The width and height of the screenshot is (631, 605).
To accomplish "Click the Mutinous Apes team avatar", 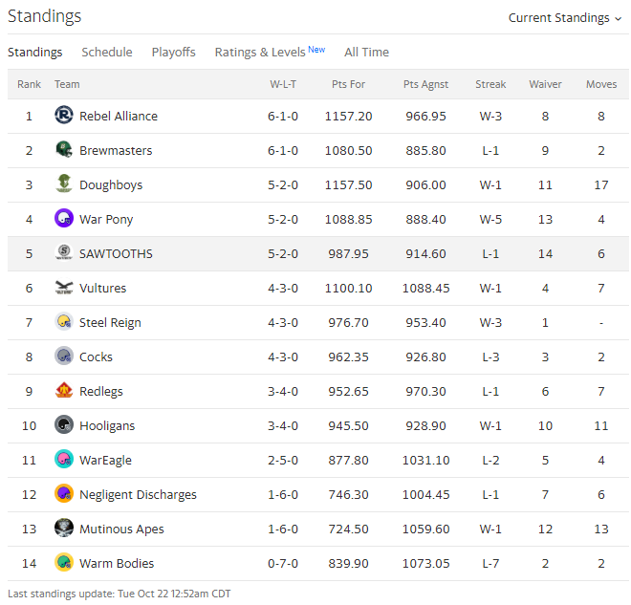I will [x=64, y=529].
